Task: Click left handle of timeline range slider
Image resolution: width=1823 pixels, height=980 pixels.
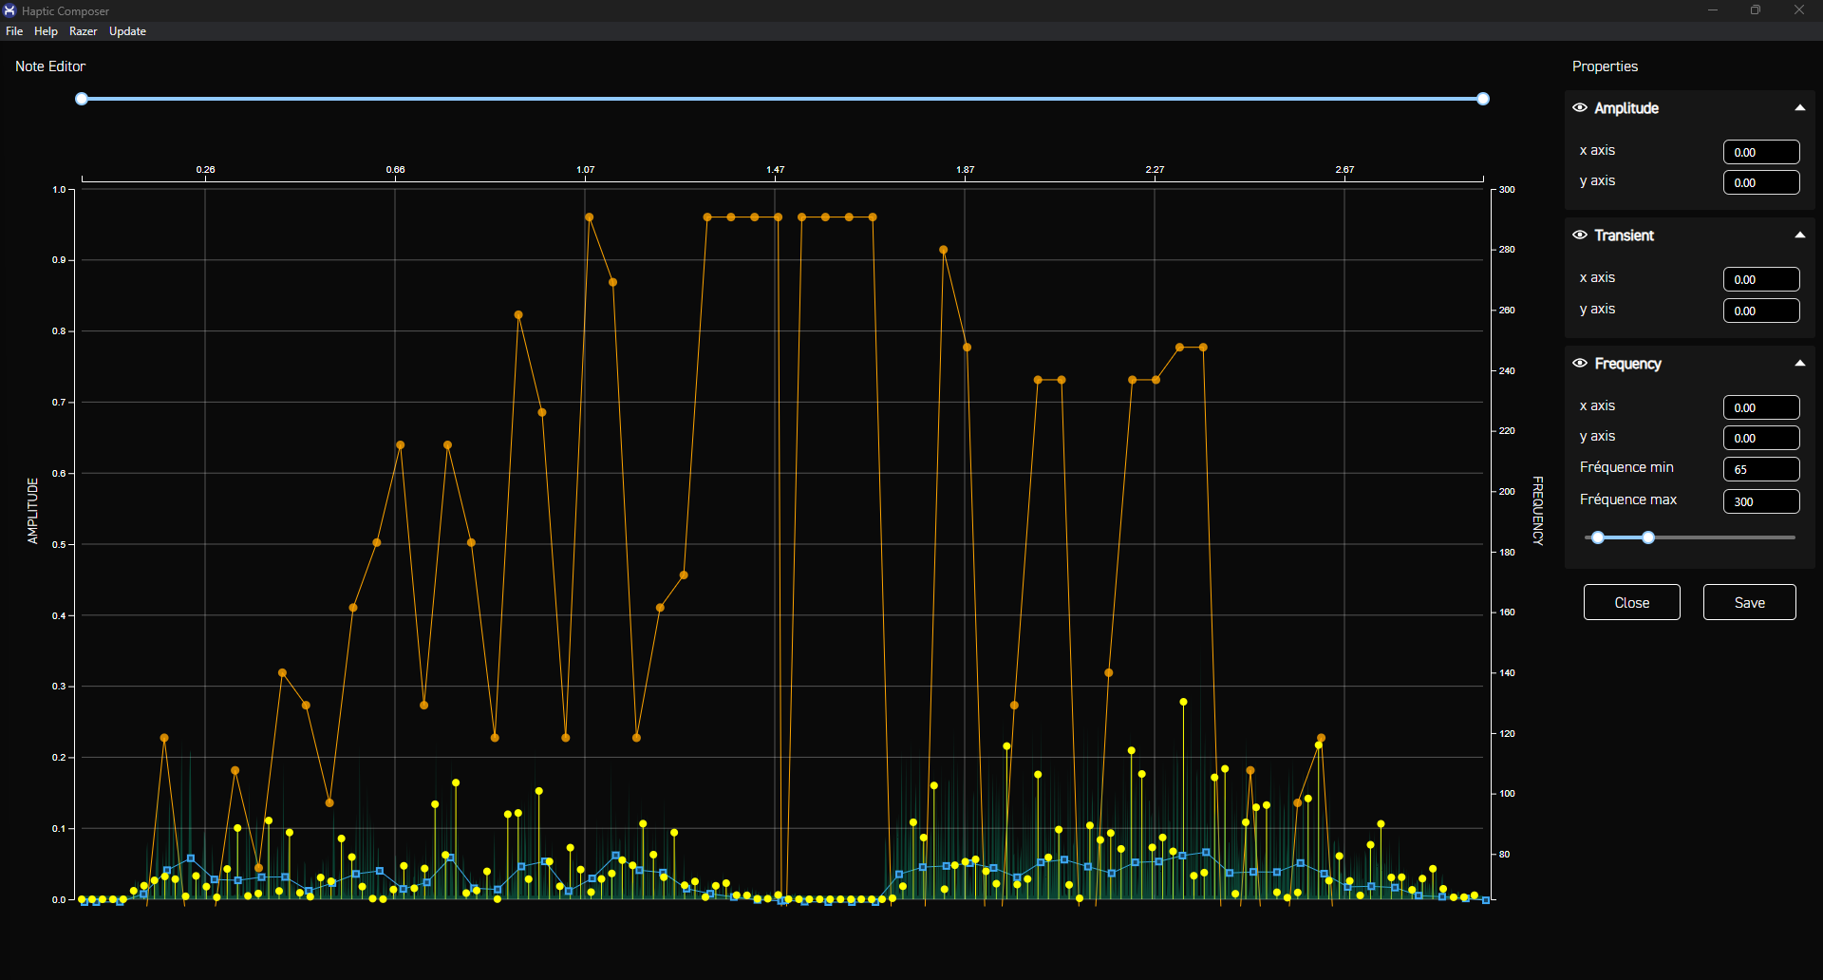Action: coord(82,99)
